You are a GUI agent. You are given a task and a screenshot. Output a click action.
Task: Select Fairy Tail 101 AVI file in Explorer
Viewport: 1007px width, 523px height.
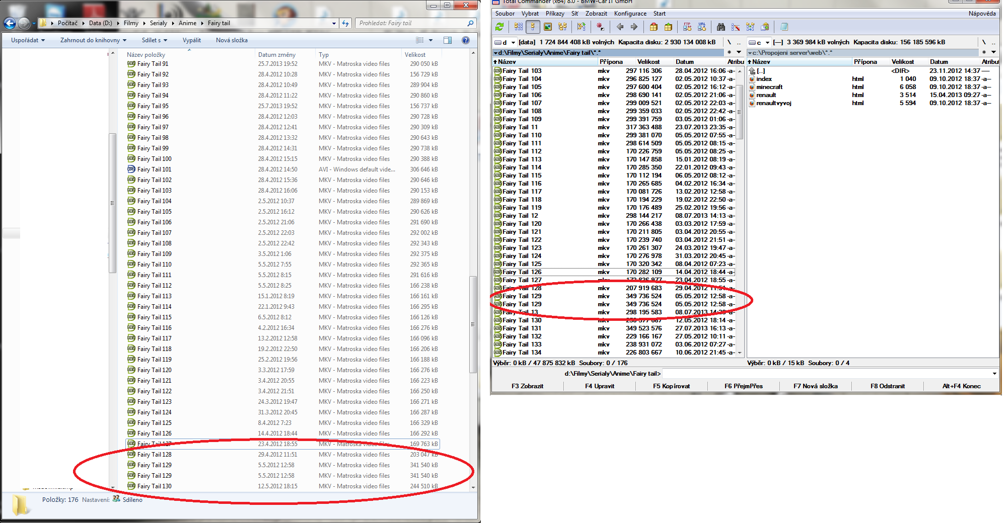click(282, 169)
